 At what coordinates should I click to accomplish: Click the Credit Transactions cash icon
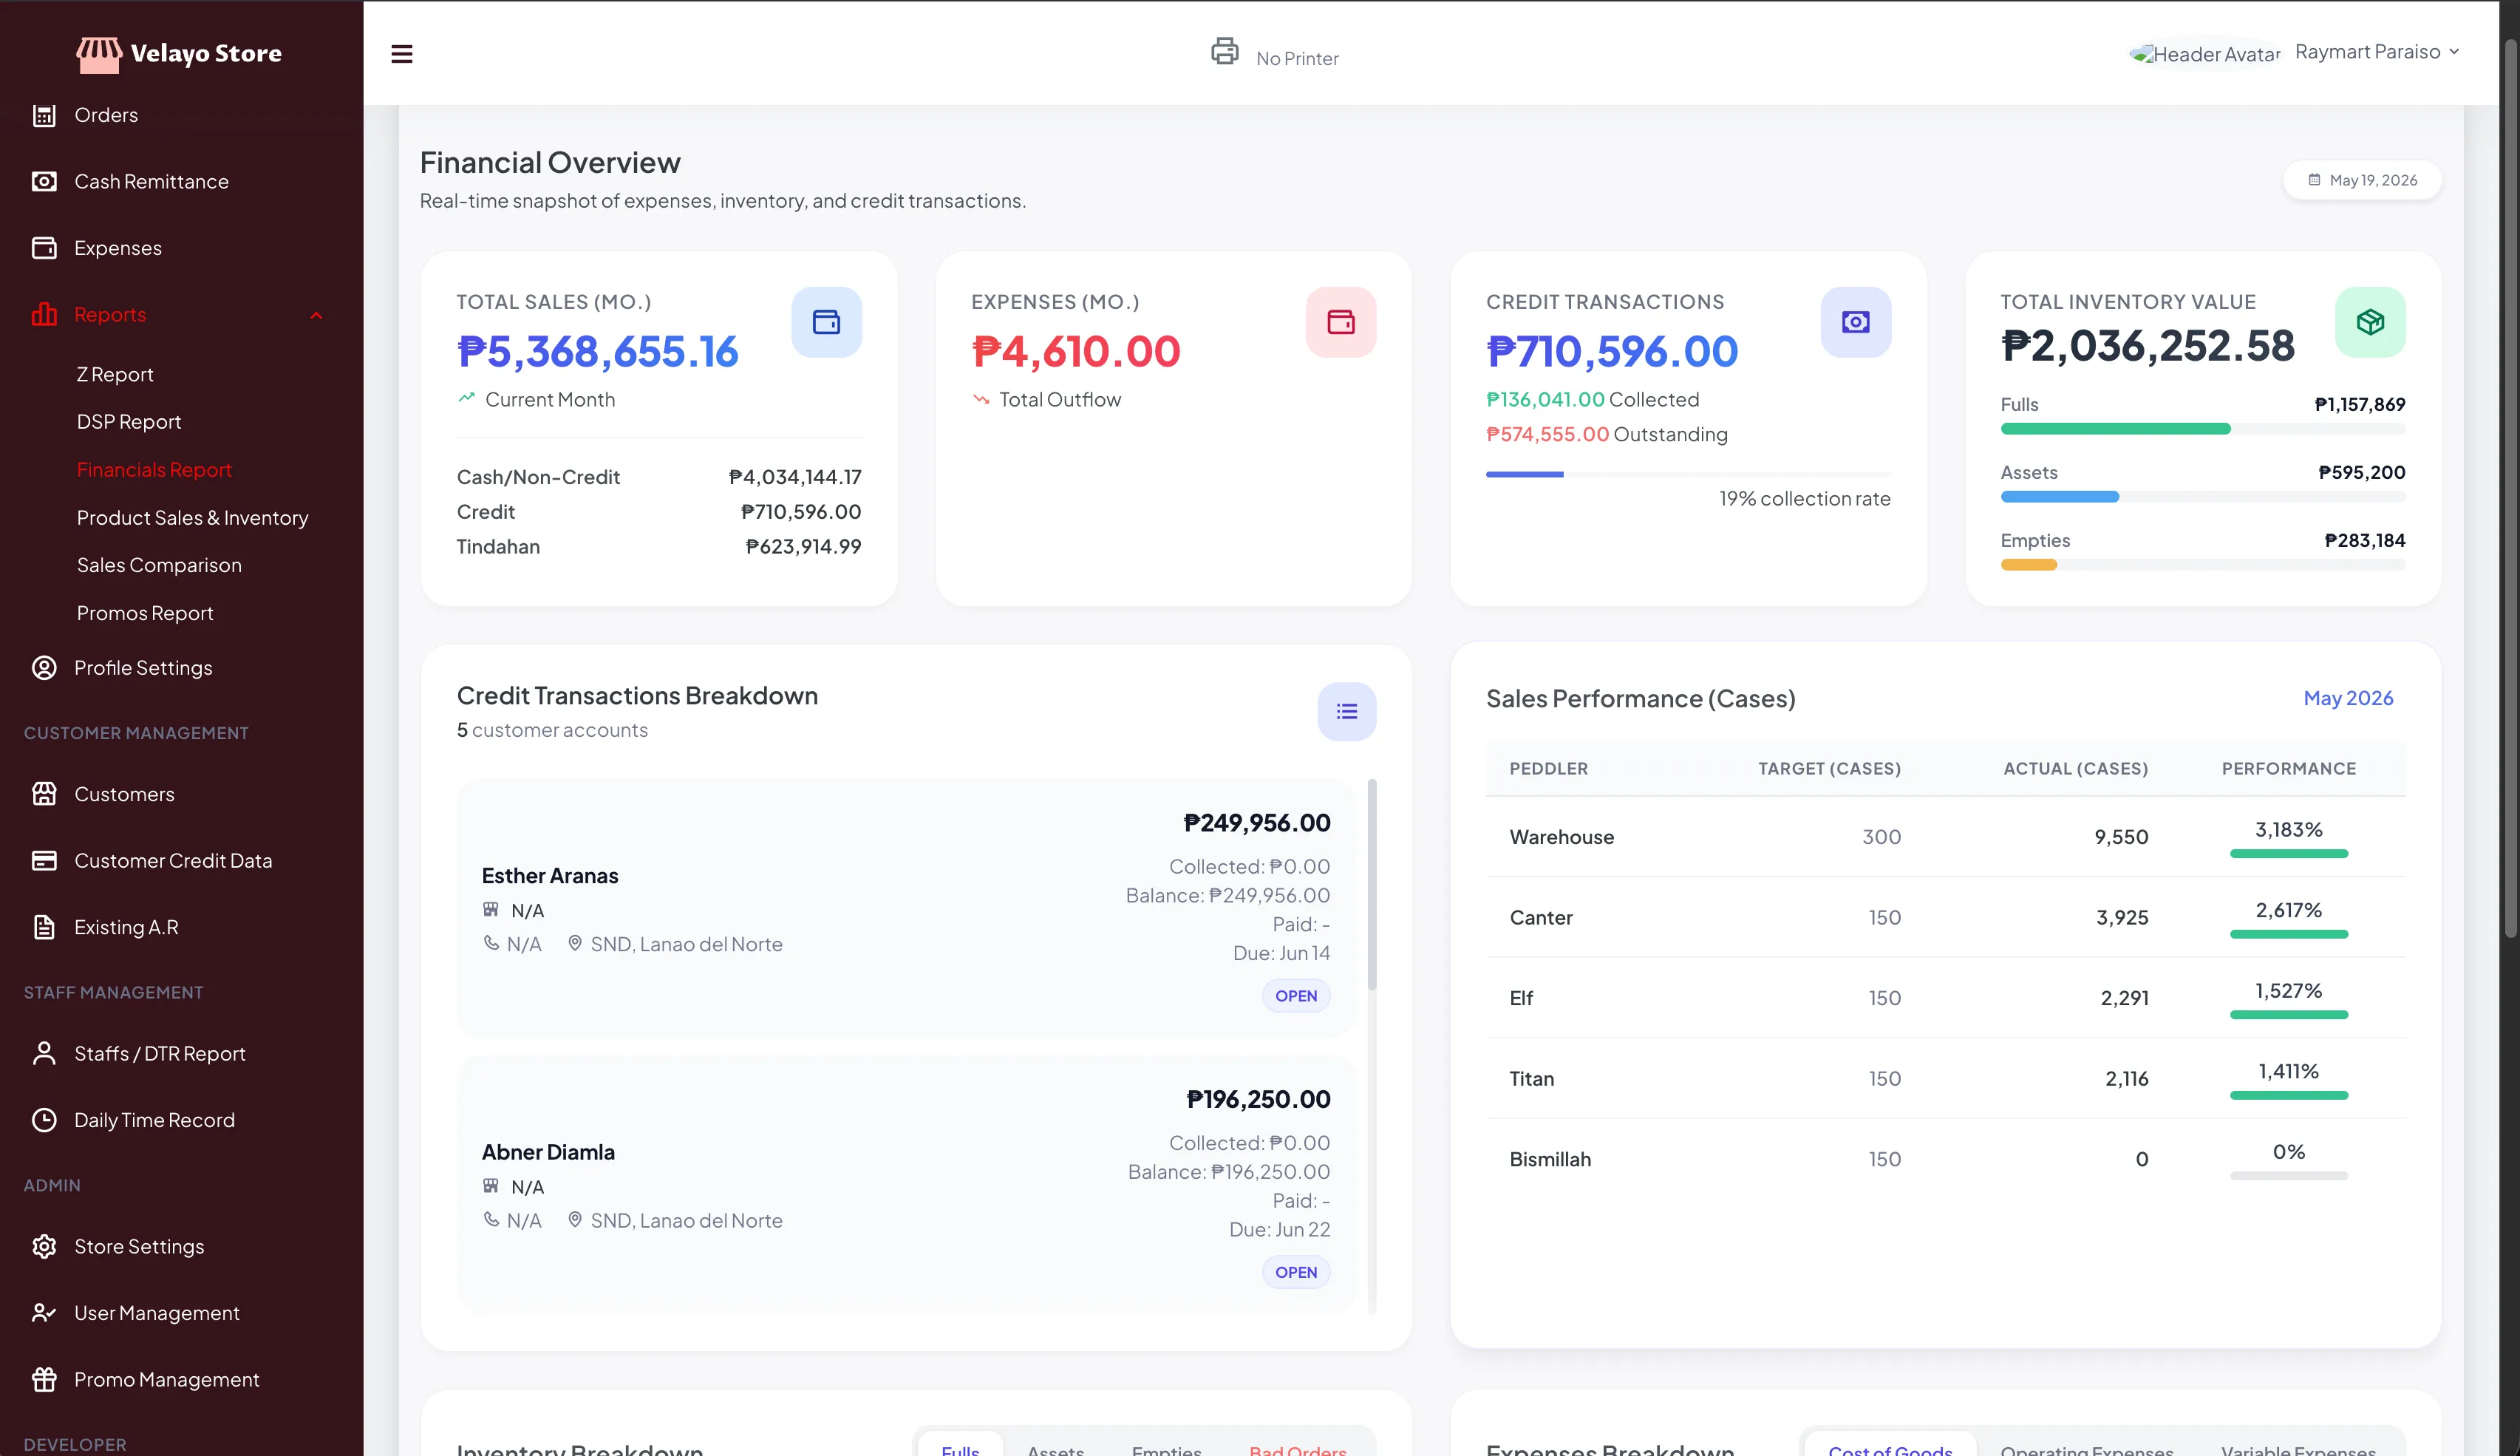tap(1855, 322)
